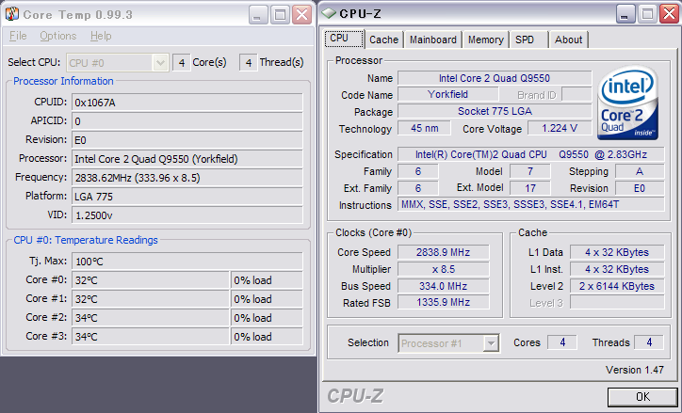Click the VID value 1.2500v
The width and height of the screenshot is (682, 413).
tap(187, 215)
